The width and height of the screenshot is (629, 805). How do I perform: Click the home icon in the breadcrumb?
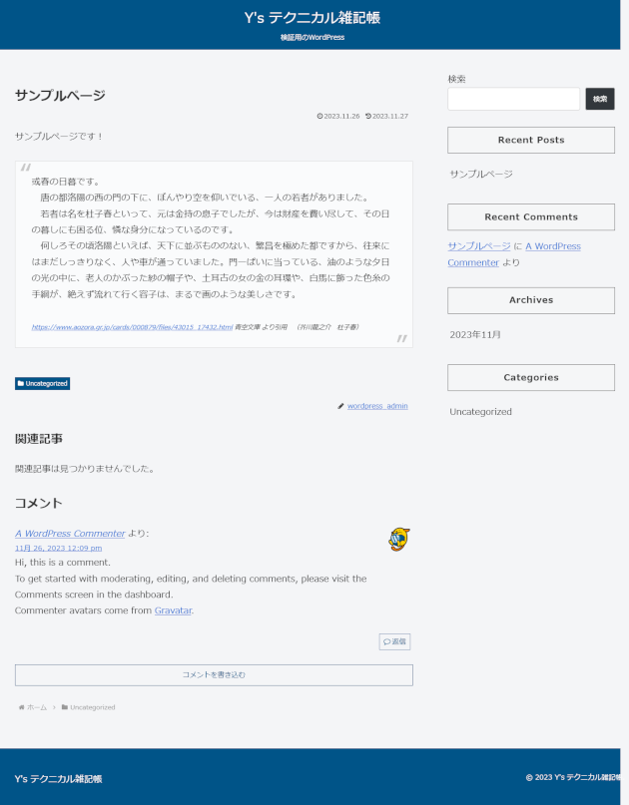(21, 707)
